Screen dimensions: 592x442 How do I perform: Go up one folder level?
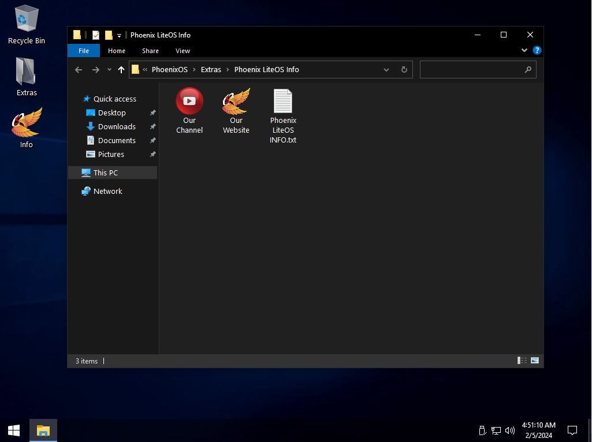[121, 70]
